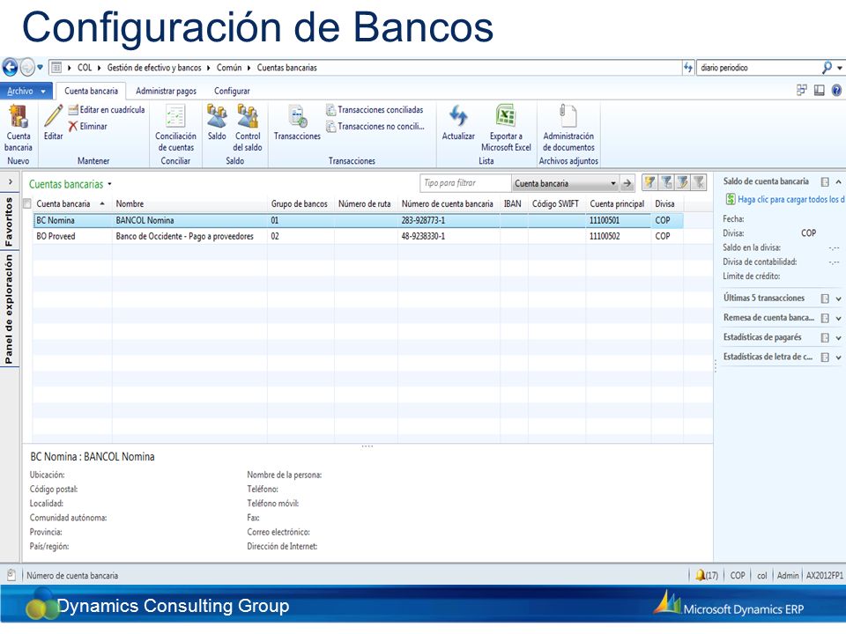Click the address bar refresh icon
The width and height of the screenshot is (846, 634).
688,68
